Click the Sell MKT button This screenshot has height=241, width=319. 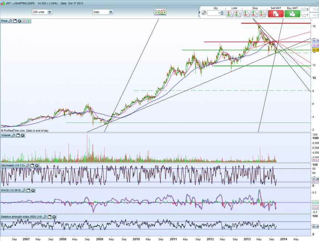275,14
